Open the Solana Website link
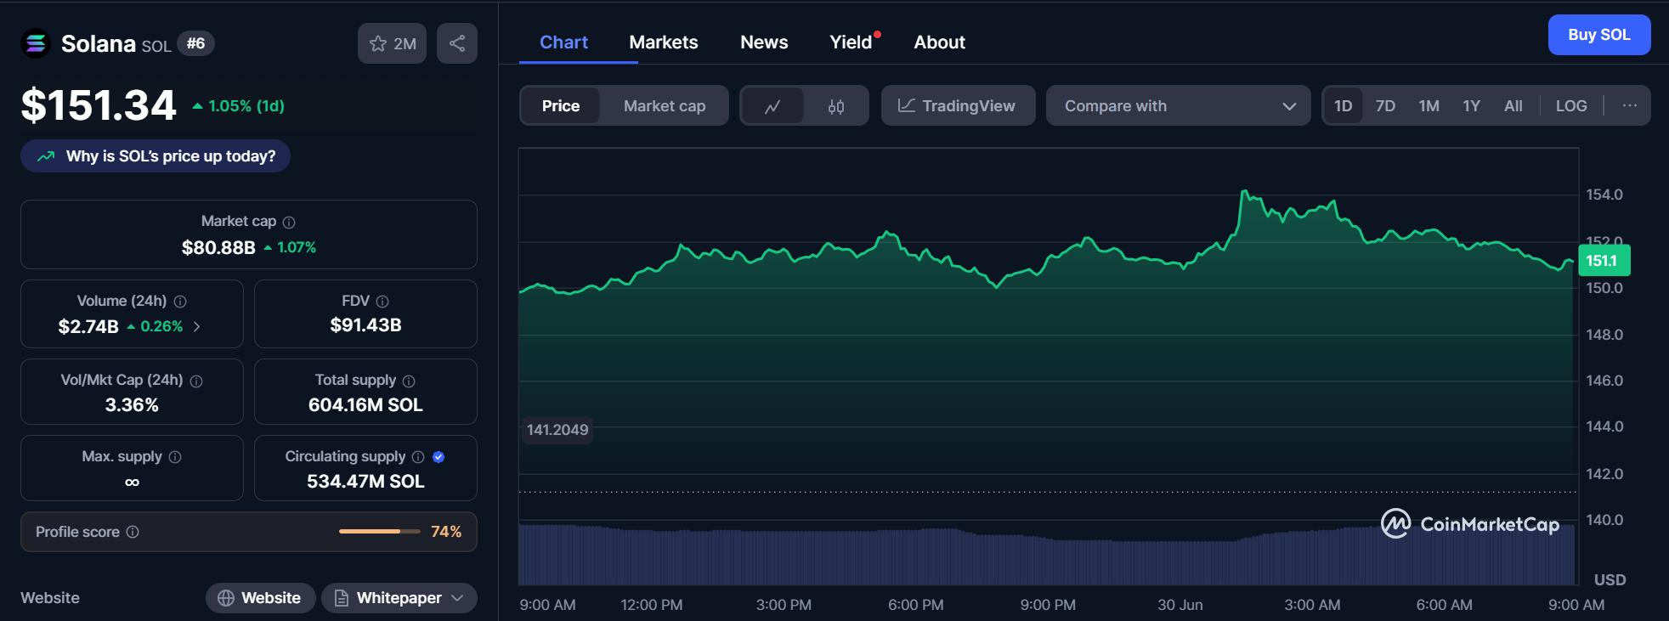Viewport: 1669px width, 621px height. click(x=260, y=598)
